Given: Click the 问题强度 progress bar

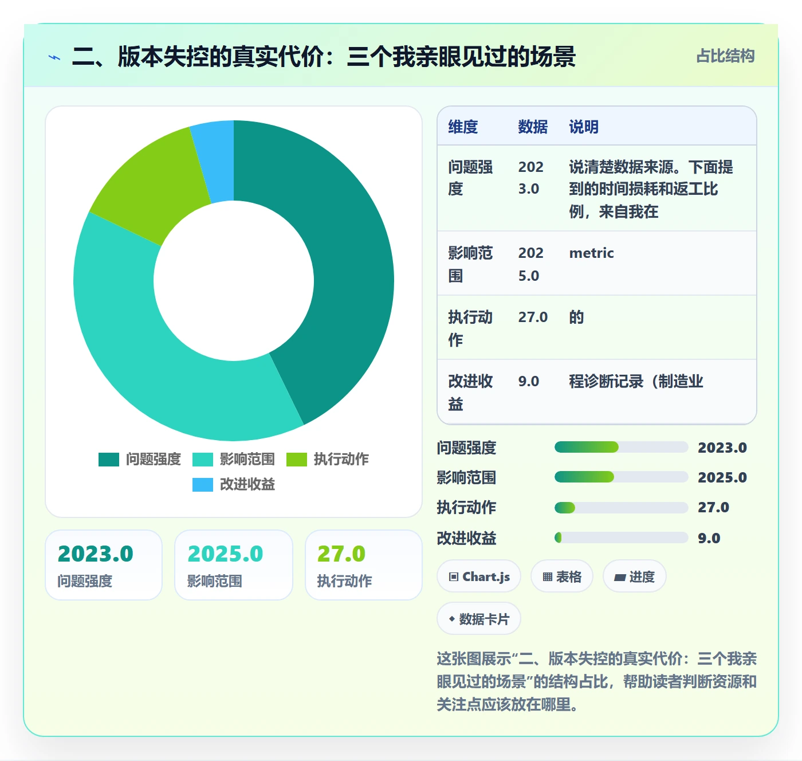Looking at the screenshot, I should (621, 447).
